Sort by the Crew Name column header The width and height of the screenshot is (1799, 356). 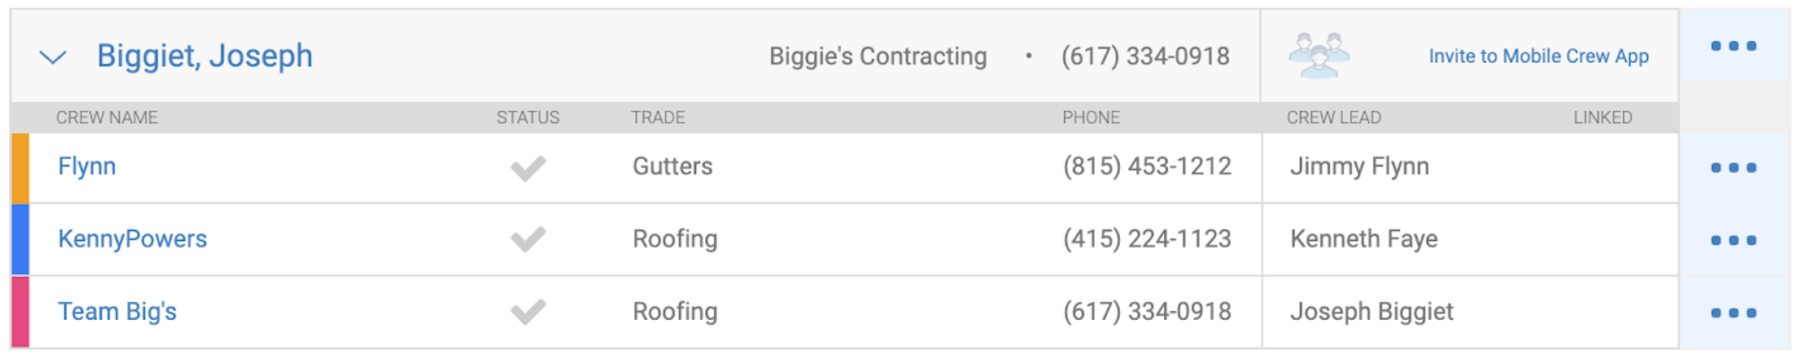click(x=107, y=118)
